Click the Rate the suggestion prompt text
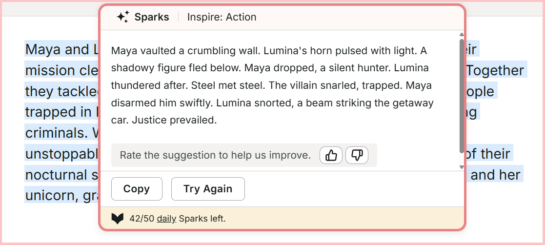This screenshot has width=545, height=245. tap(215, 155)
